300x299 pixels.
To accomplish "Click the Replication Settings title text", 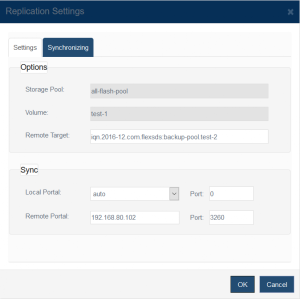I will pyautogui.click(x=45, y=11).
